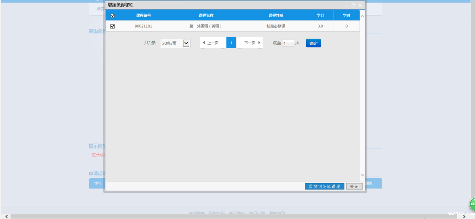Click the 跳至 page number input field

[288, 43]
